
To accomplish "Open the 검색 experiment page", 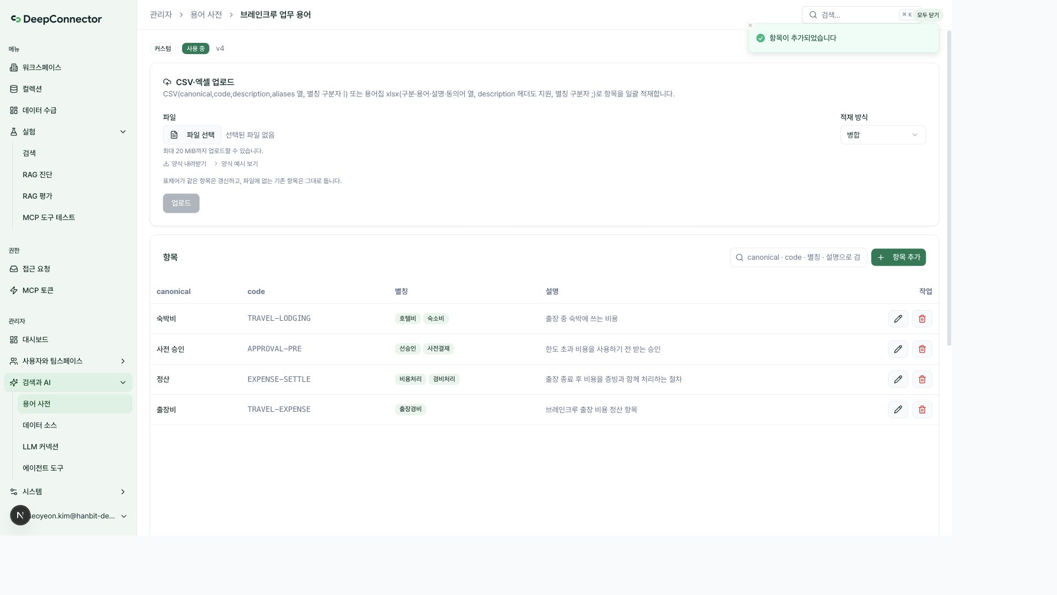I will tap(74, 153).
